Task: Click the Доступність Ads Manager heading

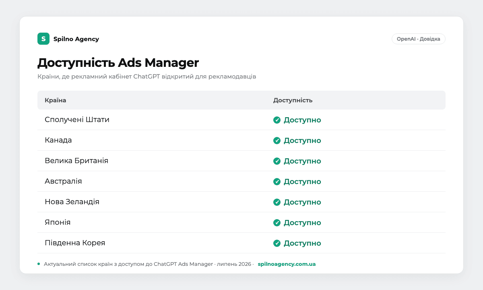Action: pos(118,63)
